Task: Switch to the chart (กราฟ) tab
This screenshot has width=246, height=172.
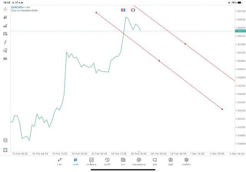Action: (x=75, y=162)
